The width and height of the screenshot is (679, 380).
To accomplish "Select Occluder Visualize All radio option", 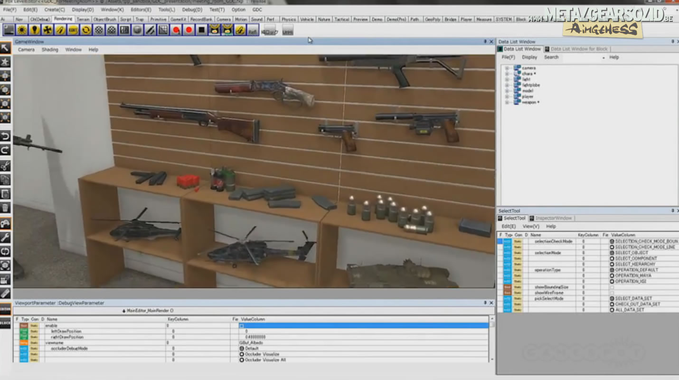I will (242, 360).
